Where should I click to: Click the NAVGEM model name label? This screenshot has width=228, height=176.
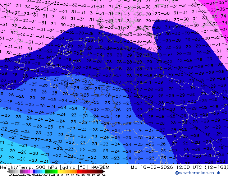(100, 167)
